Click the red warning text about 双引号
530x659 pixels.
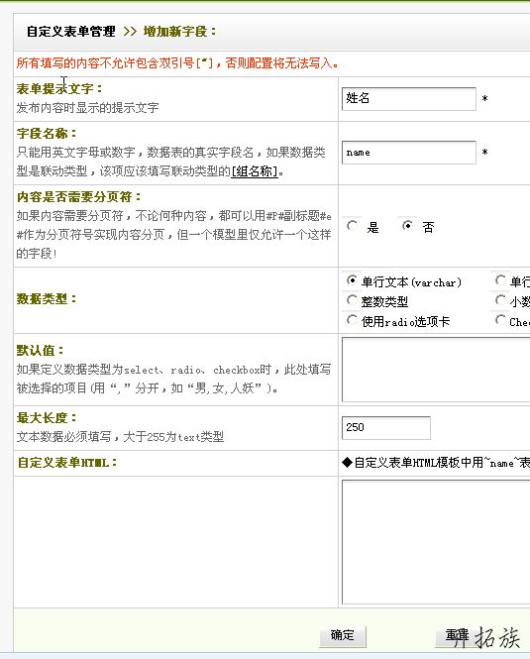point(177,63)
